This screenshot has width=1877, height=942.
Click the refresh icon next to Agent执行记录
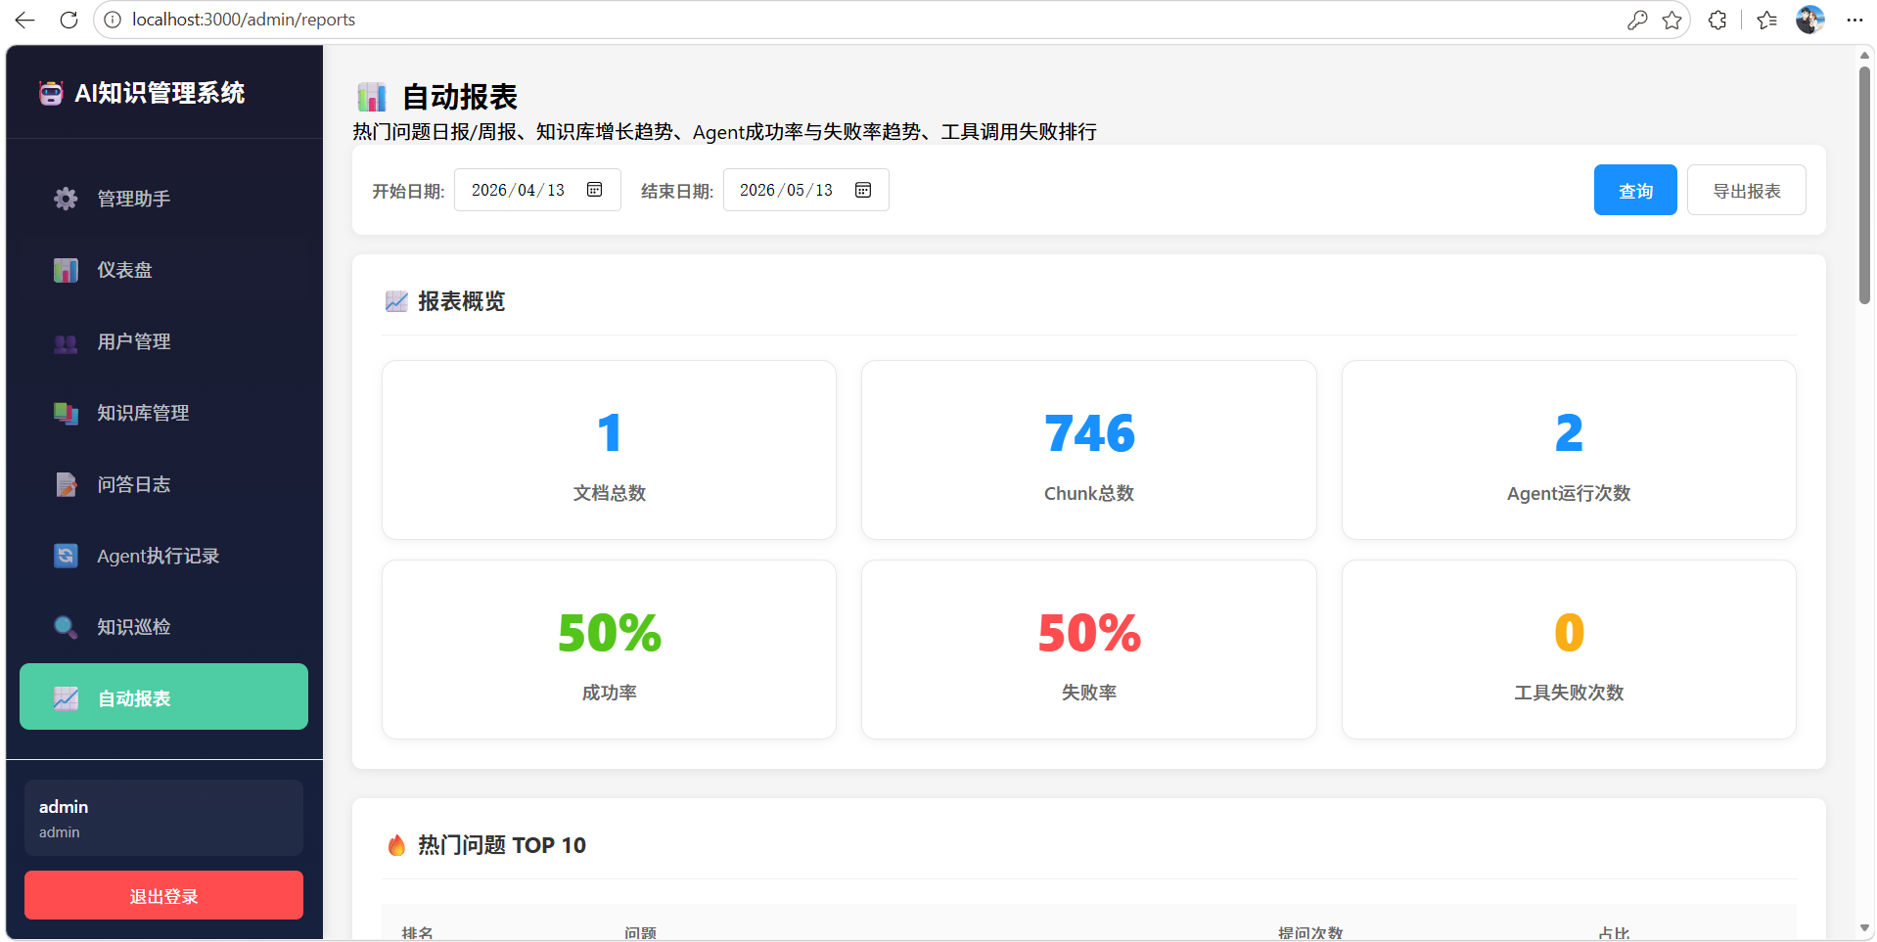coord(66,556)
